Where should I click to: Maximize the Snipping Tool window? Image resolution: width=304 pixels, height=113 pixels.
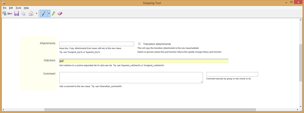coord(291,2)
